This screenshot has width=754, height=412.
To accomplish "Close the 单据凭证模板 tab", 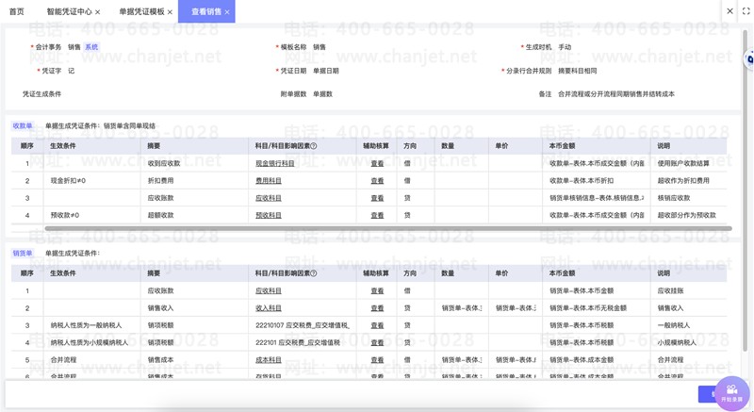I will point(170,12).
